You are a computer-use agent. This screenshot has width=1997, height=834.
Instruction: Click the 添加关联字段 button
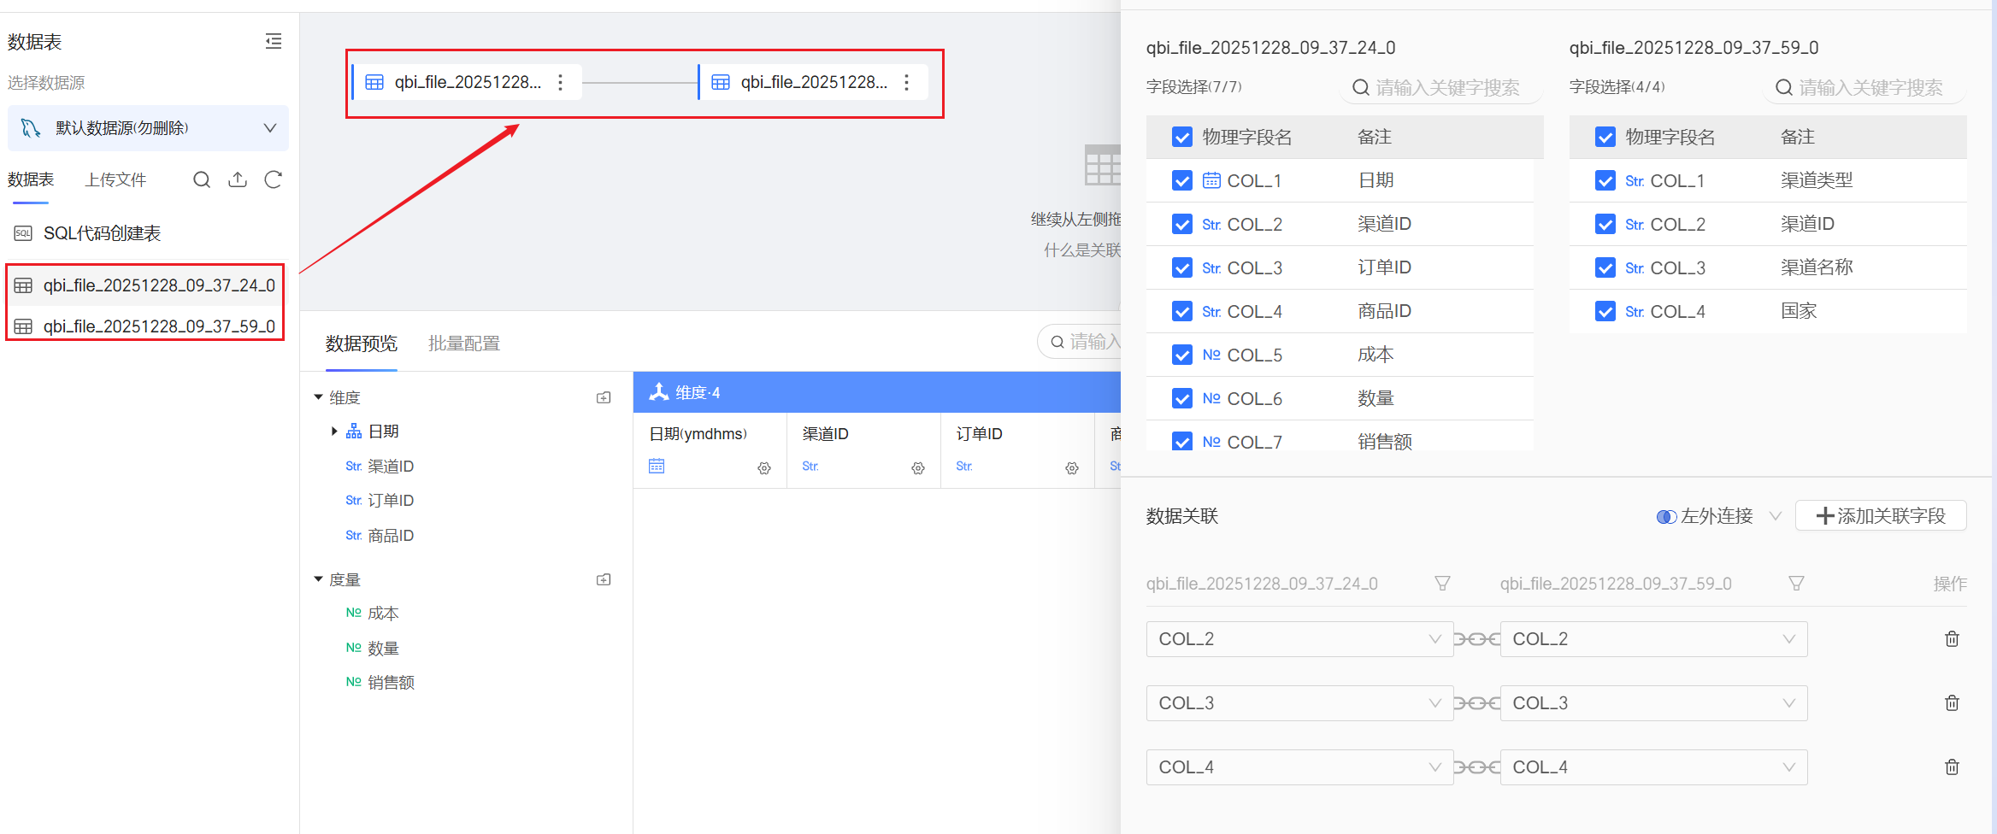coord(1881,516)
